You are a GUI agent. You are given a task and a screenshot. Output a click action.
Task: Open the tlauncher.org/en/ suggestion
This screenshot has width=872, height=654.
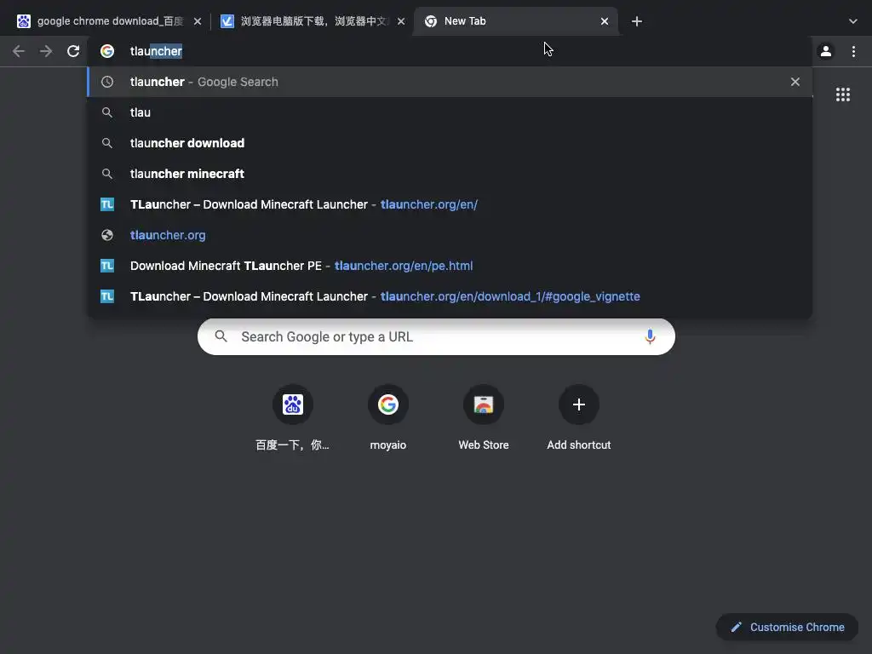click(450, 204)
